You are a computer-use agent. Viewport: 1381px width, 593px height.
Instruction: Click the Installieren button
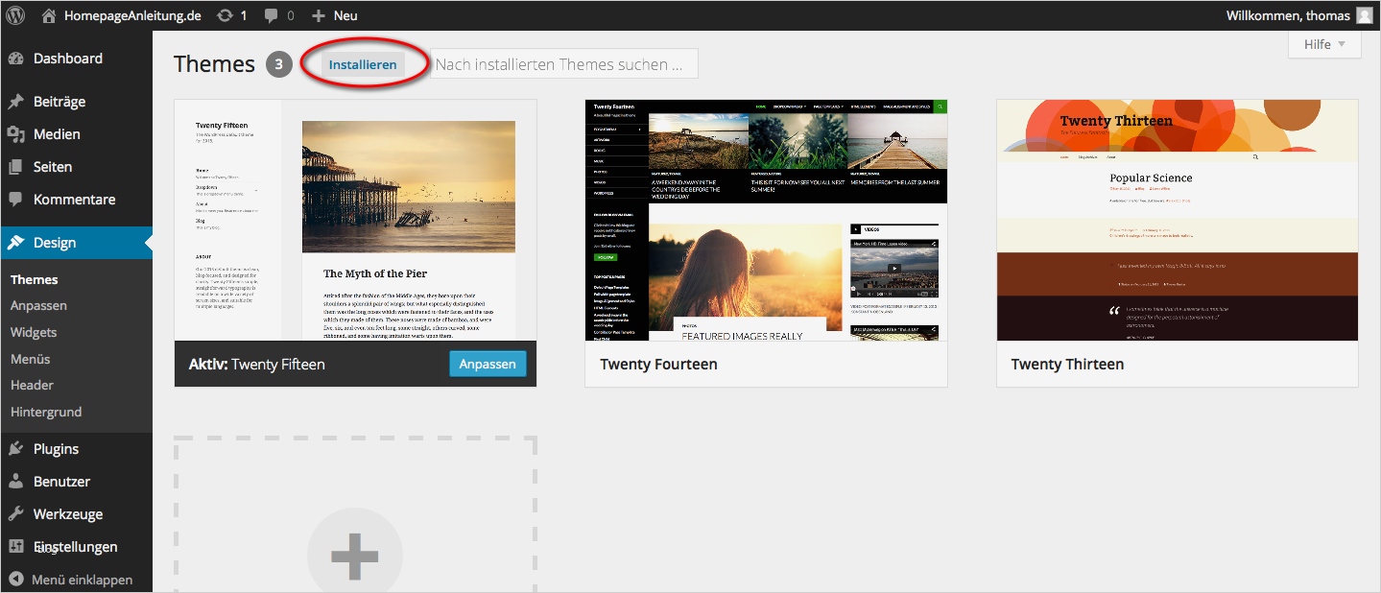point(363,64)
